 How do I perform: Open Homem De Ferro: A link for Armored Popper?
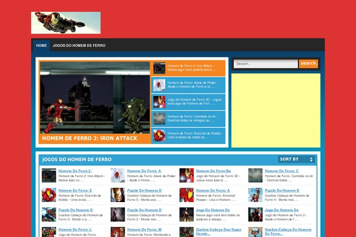[x=213, y=191]
